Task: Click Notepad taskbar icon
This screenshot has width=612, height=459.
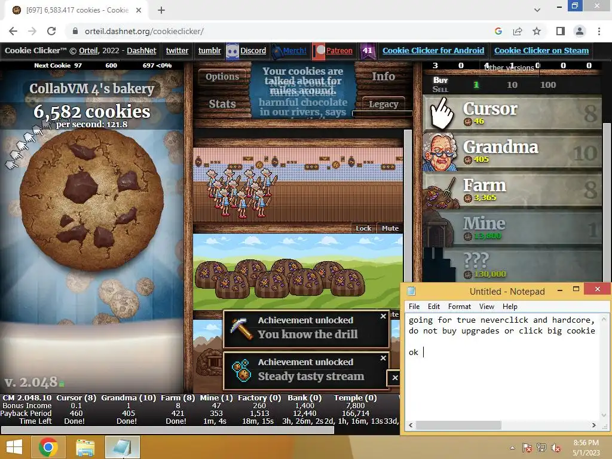Action: [122, 447]
